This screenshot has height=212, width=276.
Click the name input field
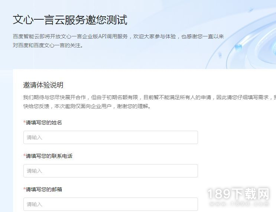[111, 137]
